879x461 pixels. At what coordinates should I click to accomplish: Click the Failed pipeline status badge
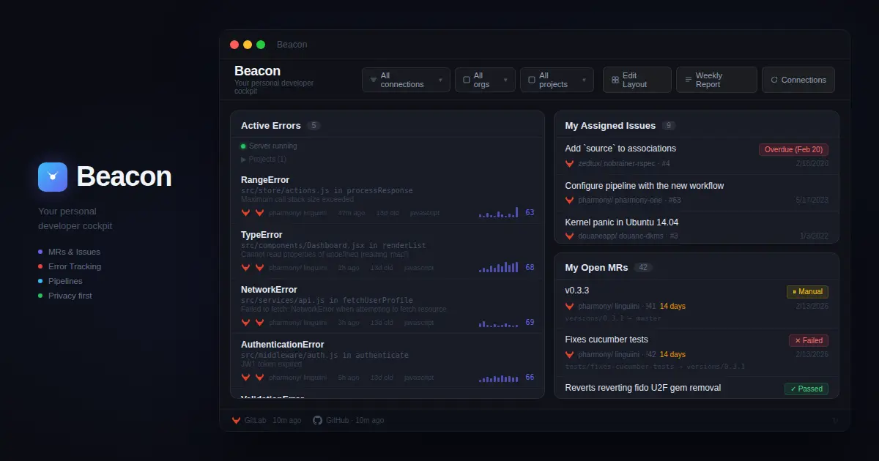click(x=808, y=340)
